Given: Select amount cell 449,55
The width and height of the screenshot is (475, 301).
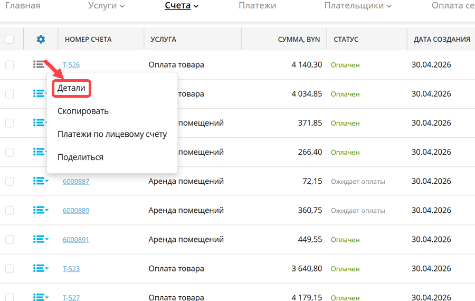Looking at the screenshot, I should [x=310, y=239].
